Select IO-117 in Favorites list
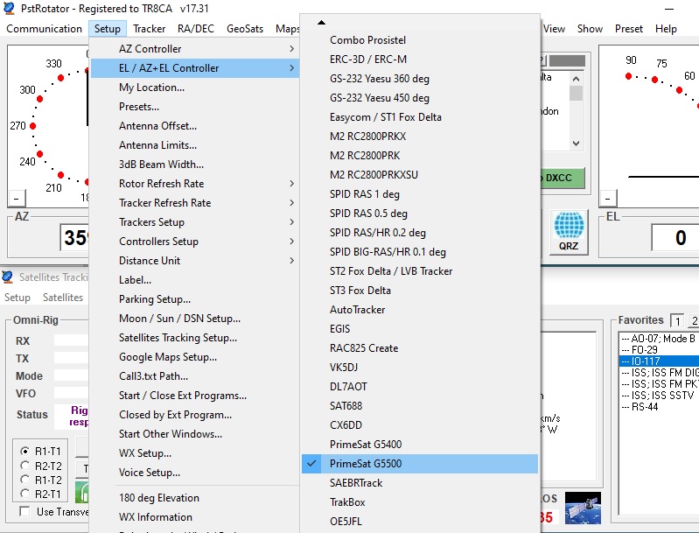This screenshot has width=699, height=533. (x=660, y=361)
